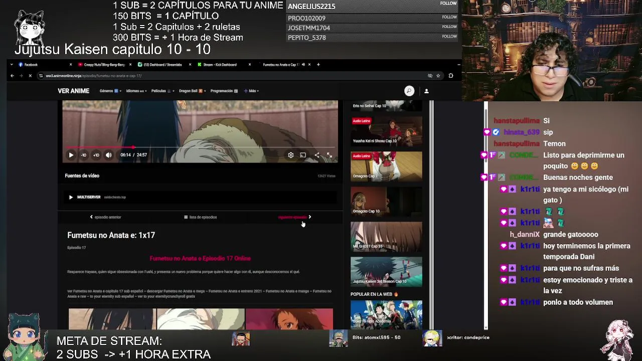Follow PEPITO_5378

pyautogui.click(x=449, y=37)
